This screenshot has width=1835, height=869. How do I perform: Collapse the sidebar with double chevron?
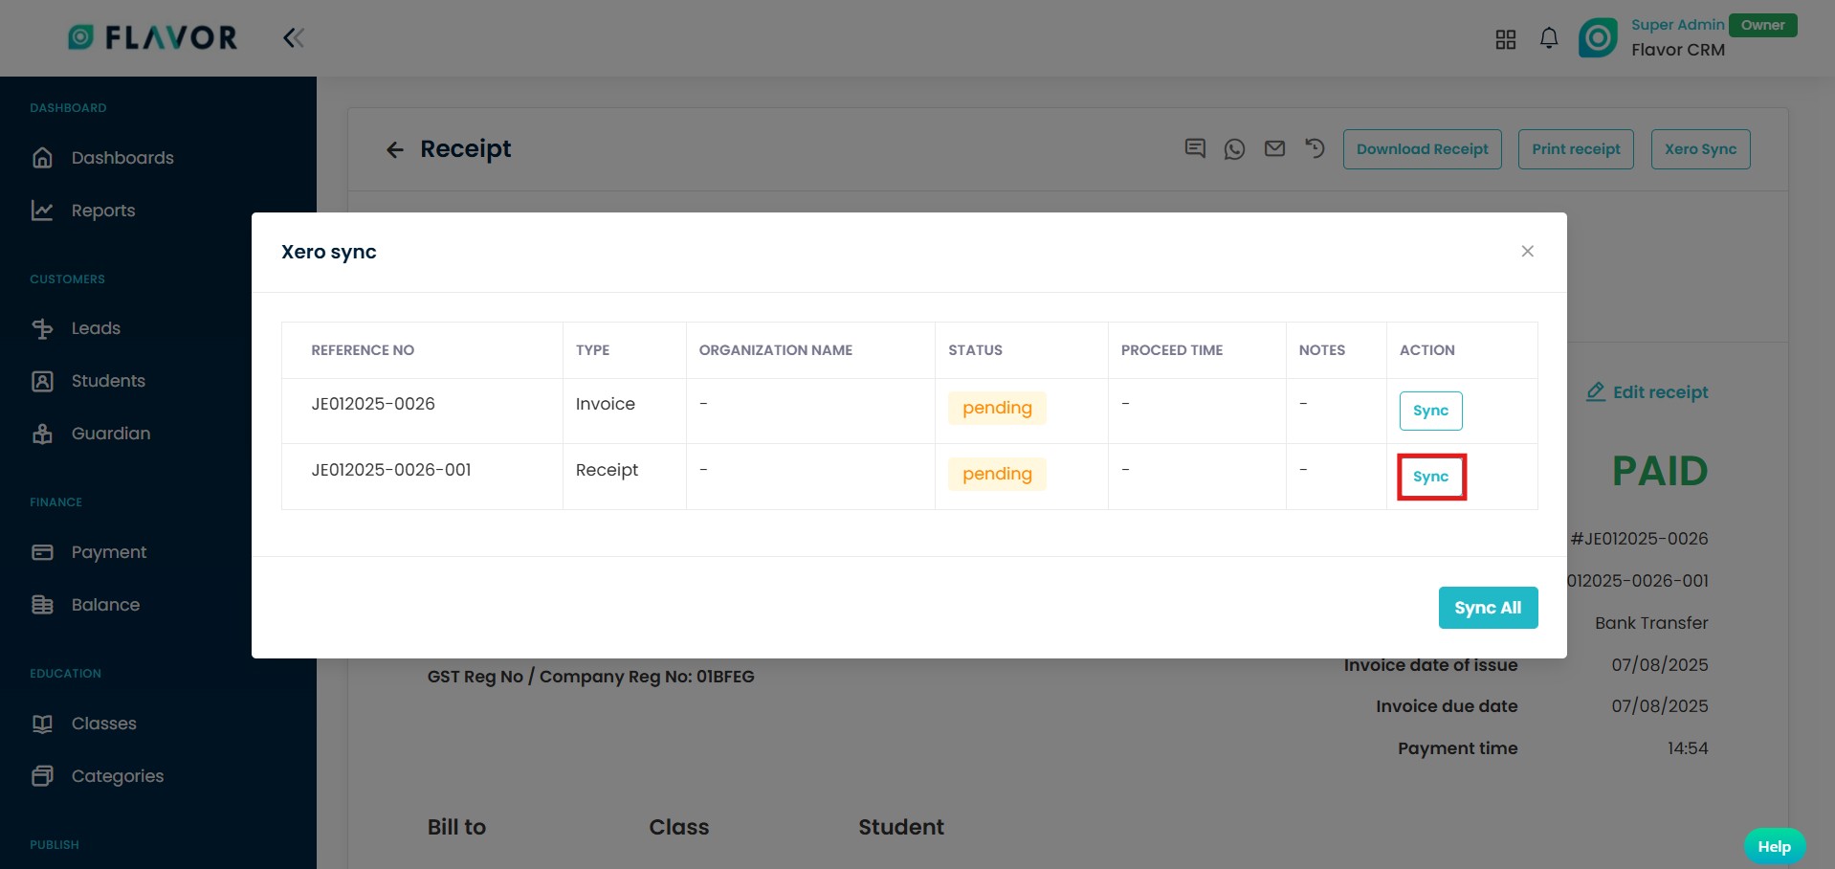pos(293,38)
